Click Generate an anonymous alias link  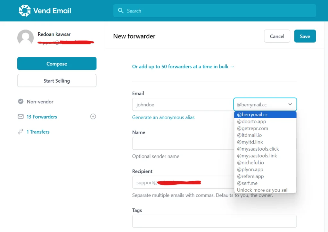(163, 117)
